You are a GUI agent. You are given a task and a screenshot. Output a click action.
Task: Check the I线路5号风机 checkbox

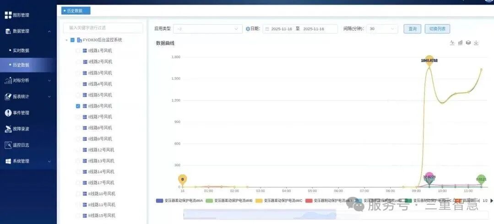pyautogui.click(x=78, y=95)
